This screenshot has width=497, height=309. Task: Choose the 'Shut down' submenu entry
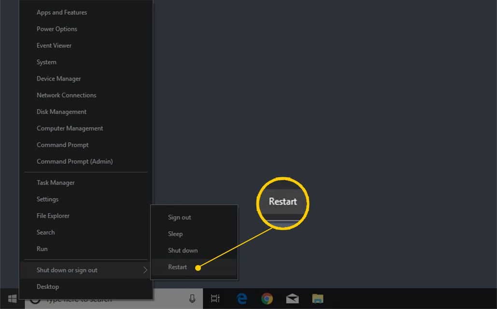(183, 251)
